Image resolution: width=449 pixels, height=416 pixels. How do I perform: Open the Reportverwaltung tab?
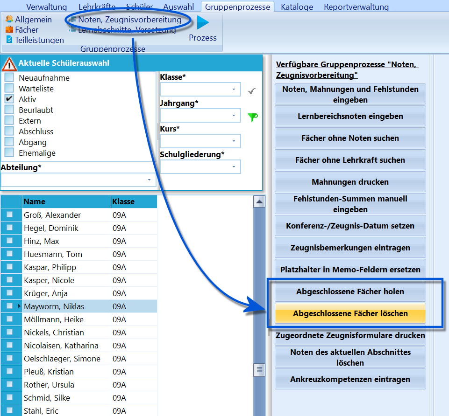click(356, 7)
